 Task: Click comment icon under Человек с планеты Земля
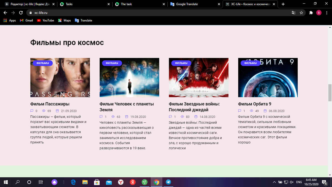pos(101,117)
